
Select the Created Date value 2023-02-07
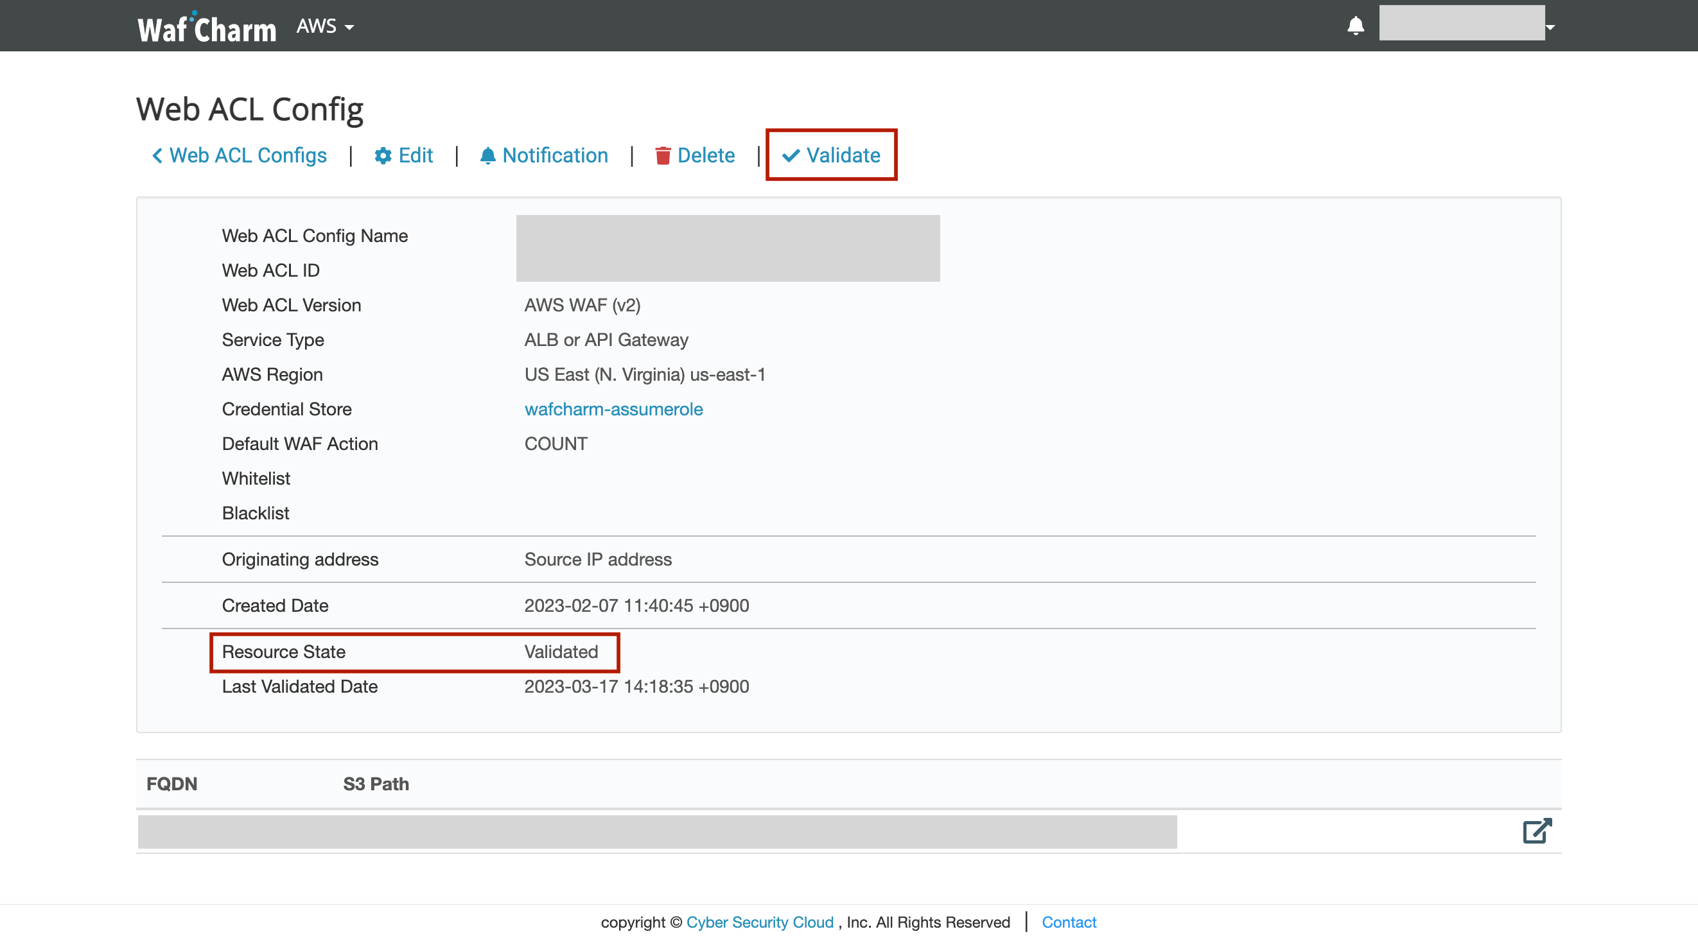636,605
